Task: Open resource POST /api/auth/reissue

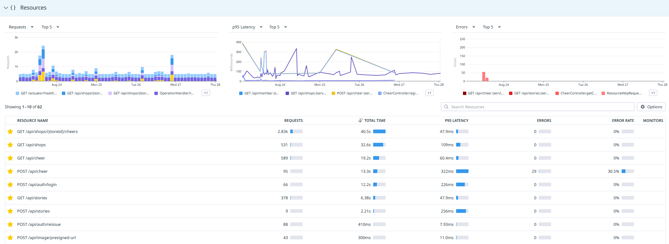Action: coord(39,225)
